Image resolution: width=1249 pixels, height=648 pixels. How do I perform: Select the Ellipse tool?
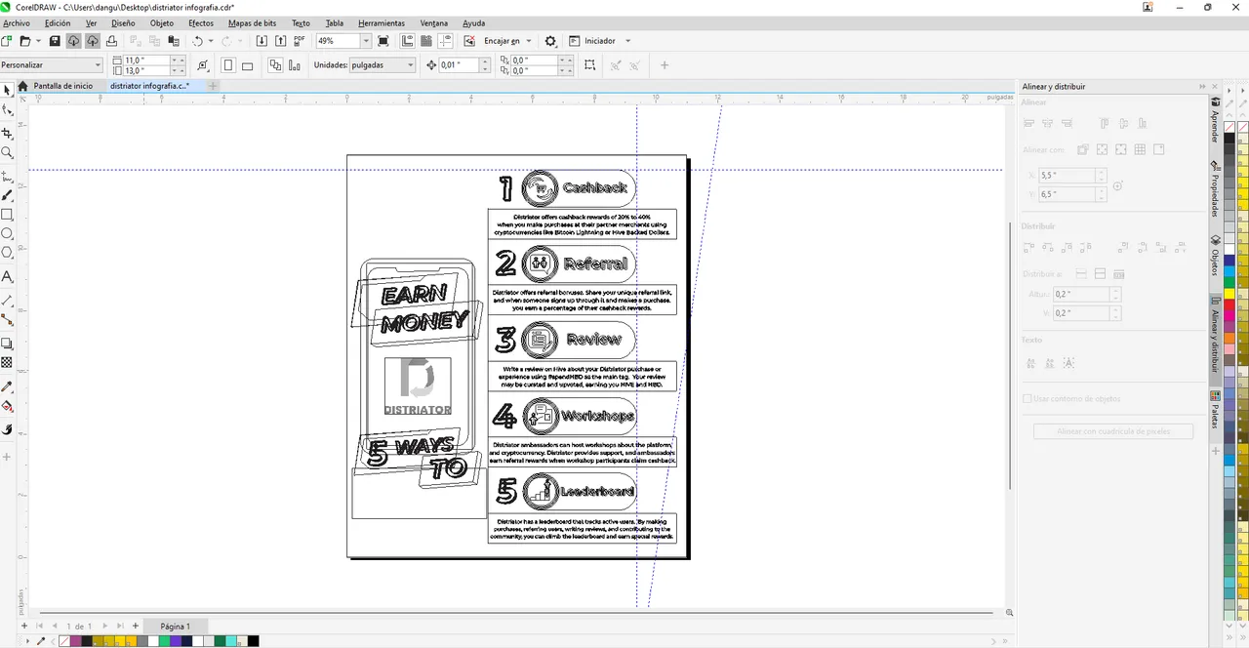8,234
